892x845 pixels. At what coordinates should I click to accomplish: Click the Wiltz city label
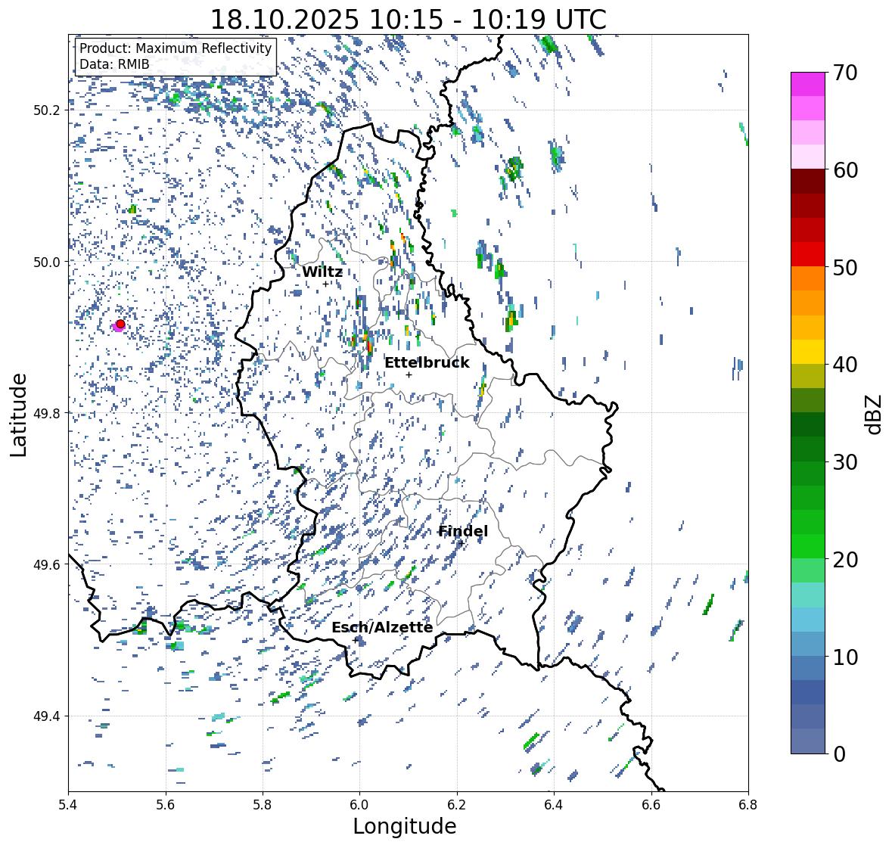point(322,272)
